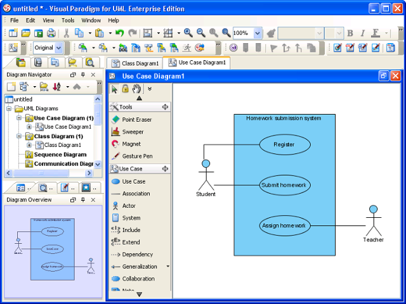Screen dimensions: 406x304
Task: Open the Original look-and-feel dropdown
Action: click(59, 48)
